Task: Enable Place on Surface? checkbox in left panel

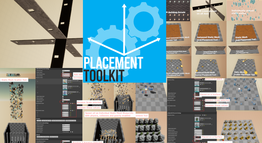Action: click(63, 98)
